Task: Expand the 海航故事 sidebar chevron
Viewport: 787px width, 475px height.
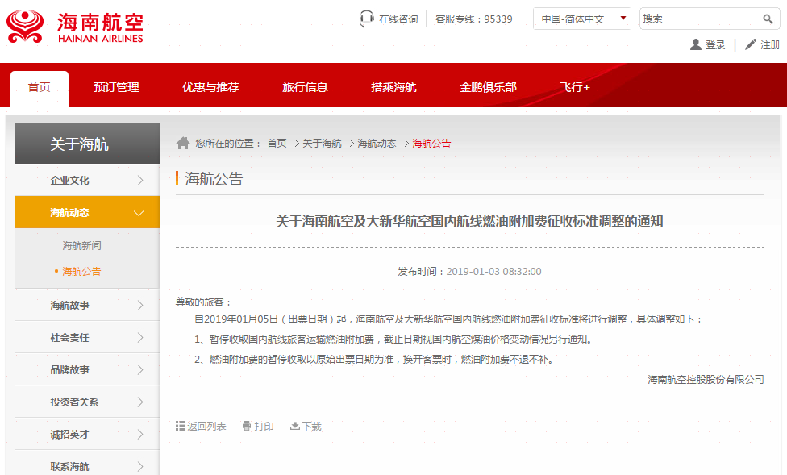Action: pyautogui.click(x=140, y=306)
